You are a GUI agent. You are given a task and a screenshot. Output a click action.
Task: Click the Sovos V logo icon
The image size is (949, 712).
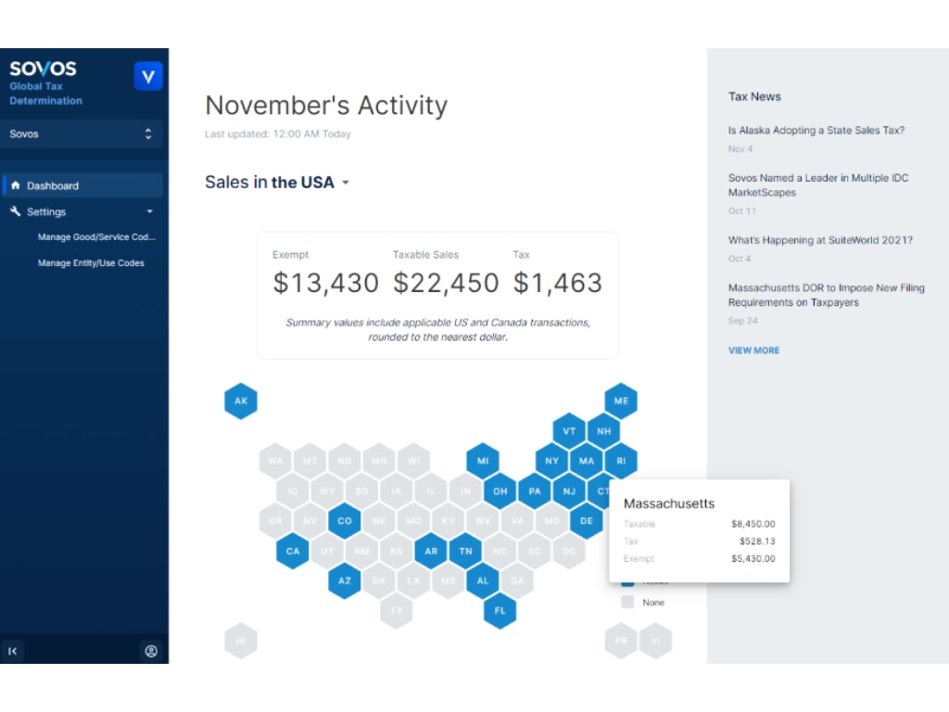pyautogui.click(x=148, y=76)
